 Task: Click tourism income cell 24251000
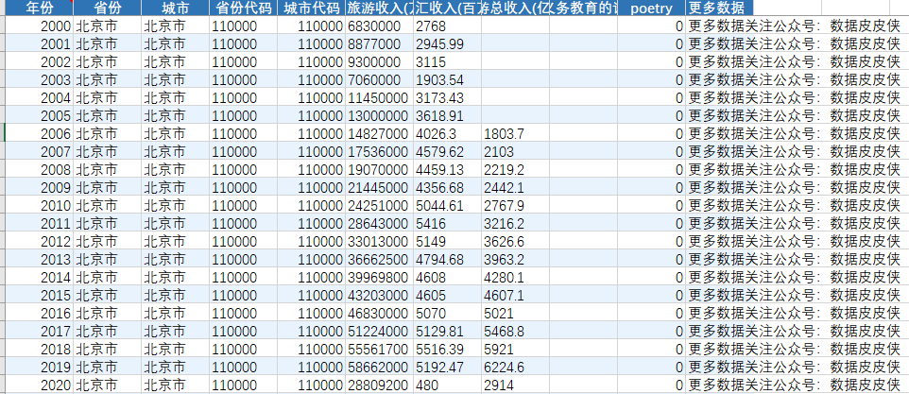point(379,206)
